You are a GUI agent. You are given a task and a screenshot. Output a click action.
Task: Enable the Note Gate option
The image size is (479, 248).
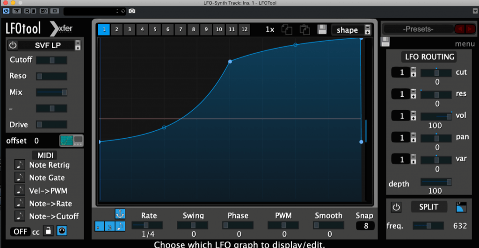coord(20,177)
